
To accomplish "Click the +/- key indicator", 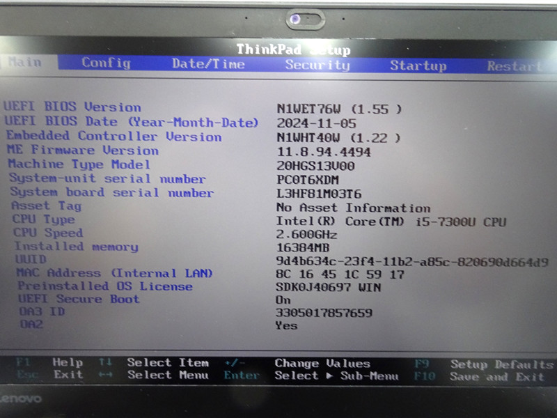I will 235,363.
